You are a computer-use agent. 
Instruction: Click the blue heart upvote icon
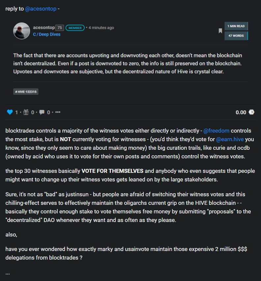click(10, 112)
